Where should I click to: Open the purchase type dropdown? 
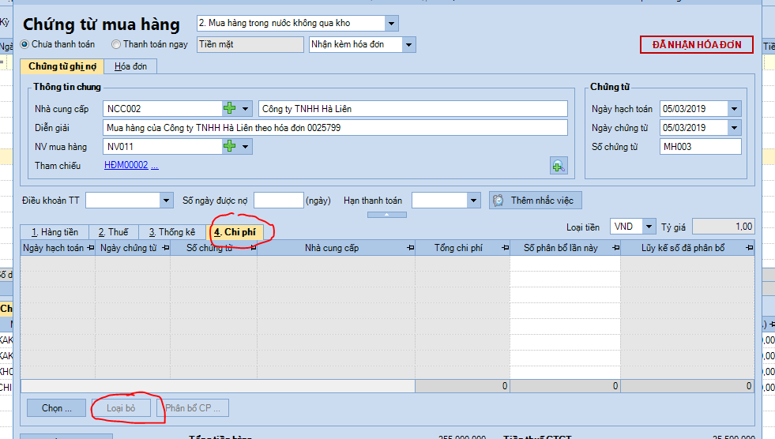click(x=392, y=24)
